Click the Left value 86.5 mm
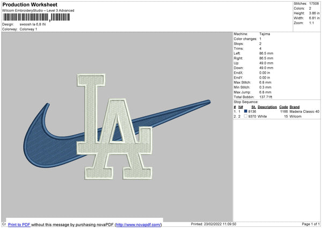Image resolution: width=322 pixels, height=228 pixels. (266, 53)
